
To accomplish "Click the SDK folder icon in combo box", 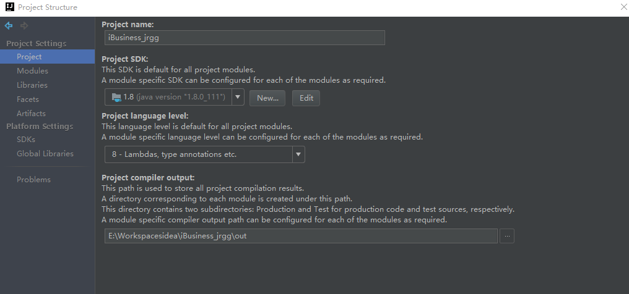I will click(x=116, y=97).
